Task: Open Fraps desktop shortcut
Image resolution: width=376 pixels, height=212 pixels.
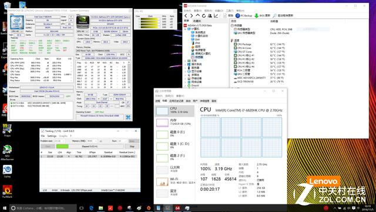Action: [x=7, y=130]
